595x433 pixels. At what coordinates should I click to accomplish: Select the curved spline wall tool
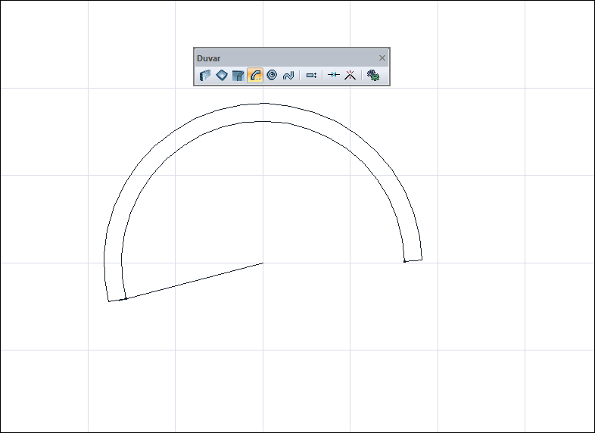[288, 76]
